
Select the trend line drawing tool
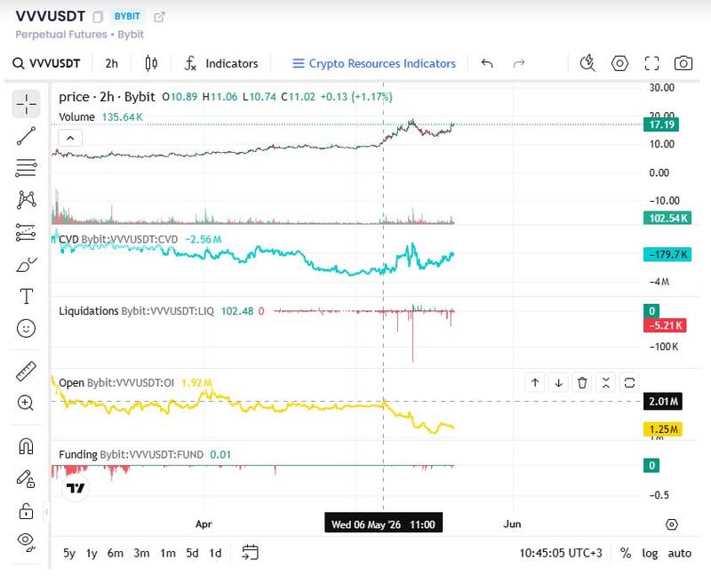click(x=27, y=136)
